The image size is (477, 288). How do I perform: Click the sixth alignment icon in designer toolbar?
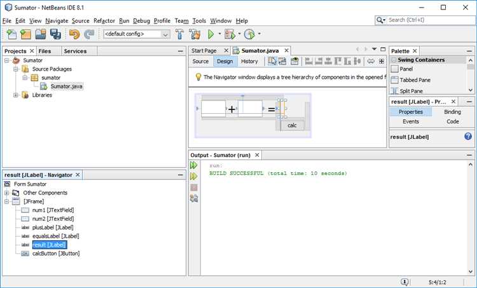pyautogui.click(x=357, y=61)
